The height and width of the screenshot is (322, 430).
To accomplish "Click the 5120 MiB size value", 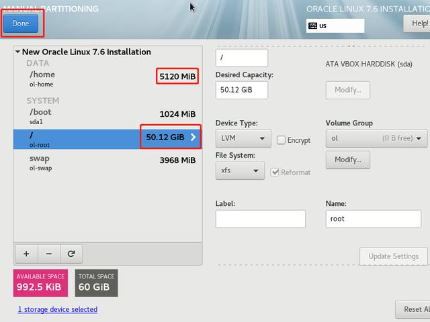I will pyautogui.click(x=177, y=76).
